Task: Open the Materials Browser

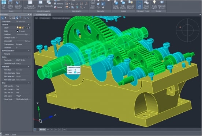Action: [x=162, y=4]
